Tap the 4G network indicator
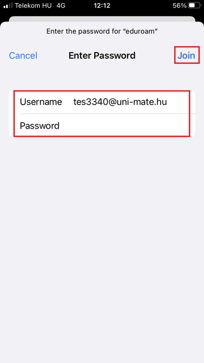This screenshot has width=204, height=363. (x=61, y=5)
